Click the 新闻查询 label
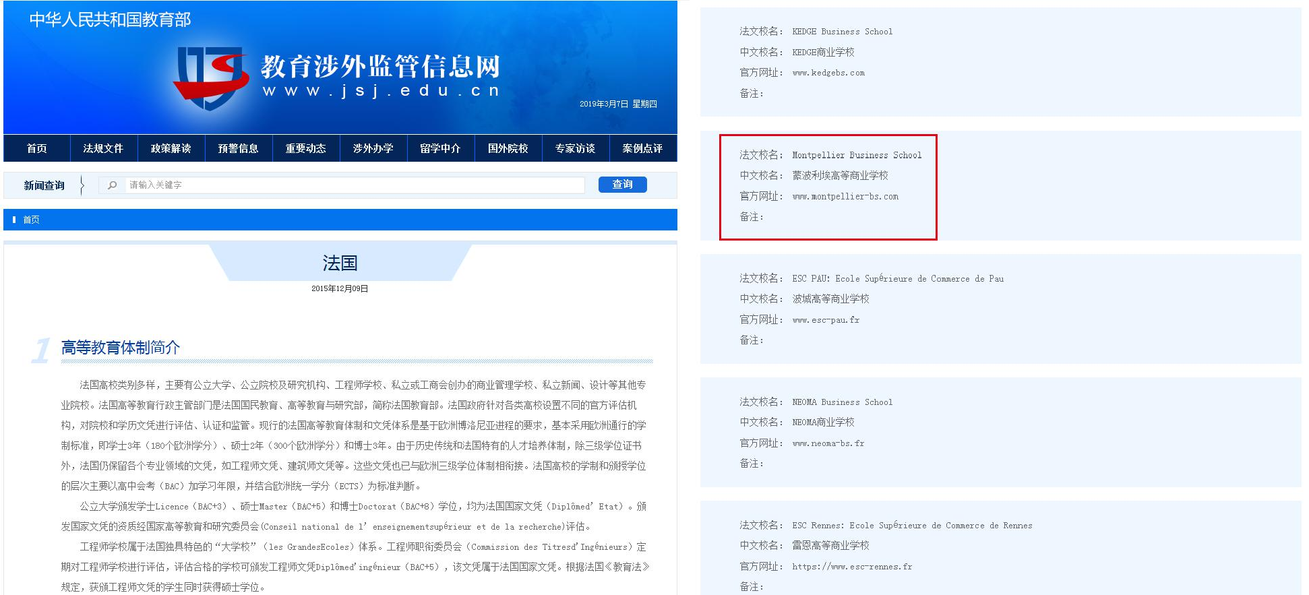The image size is (1309, 595). [x=44, y=185]
